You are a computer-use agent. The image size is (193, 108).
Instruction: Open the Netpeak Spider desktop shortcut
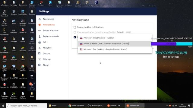(5, 68)
